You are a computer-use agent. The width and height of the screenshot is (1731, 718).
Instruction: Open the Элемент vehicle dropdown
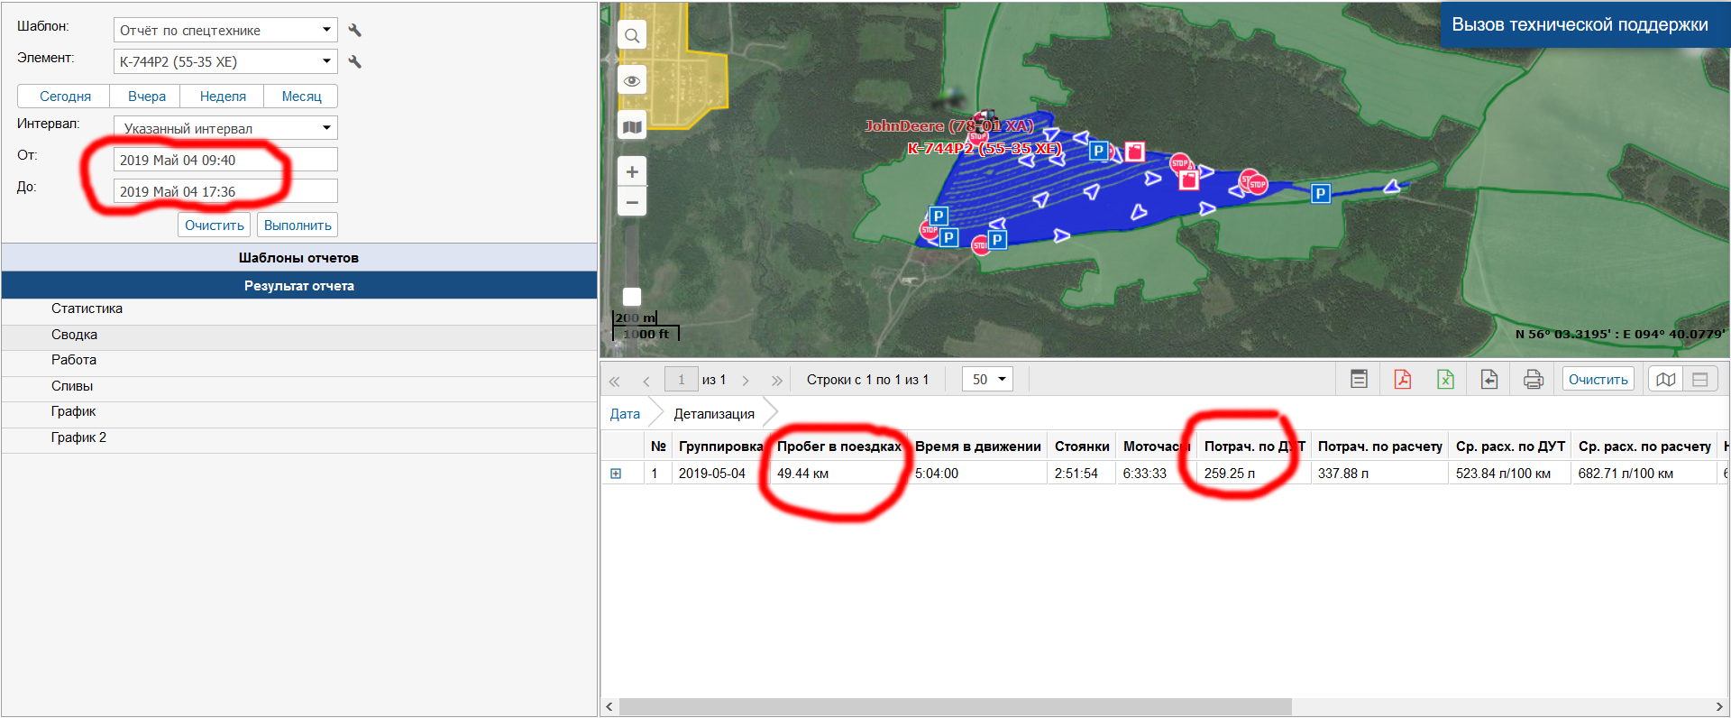225,62
